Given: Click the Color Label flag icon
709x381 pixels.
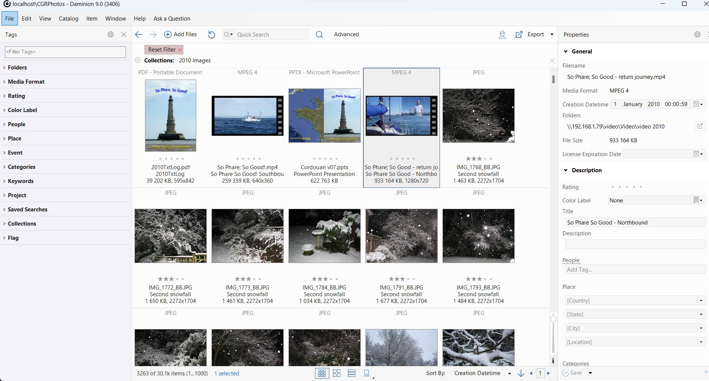Looking at the screenshot, I should pos(696,200).
